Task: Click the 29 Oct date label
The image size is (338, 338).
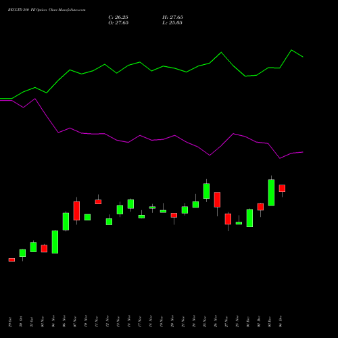Action: pos(9,322)
